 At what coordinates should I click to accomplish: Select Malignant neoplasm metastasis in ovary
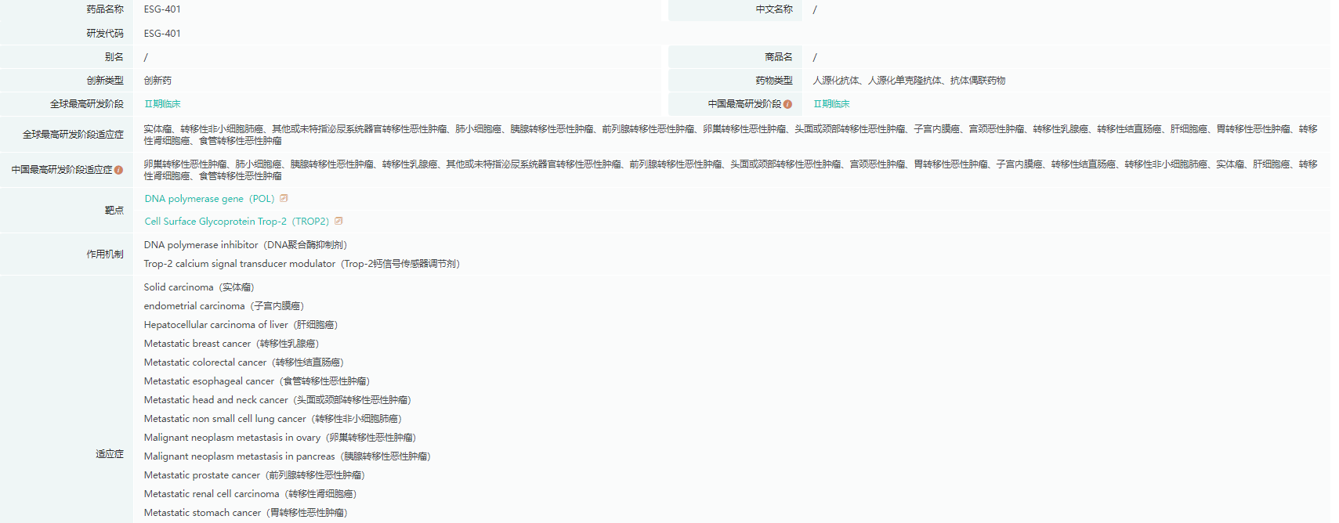(x=280, y=438)
